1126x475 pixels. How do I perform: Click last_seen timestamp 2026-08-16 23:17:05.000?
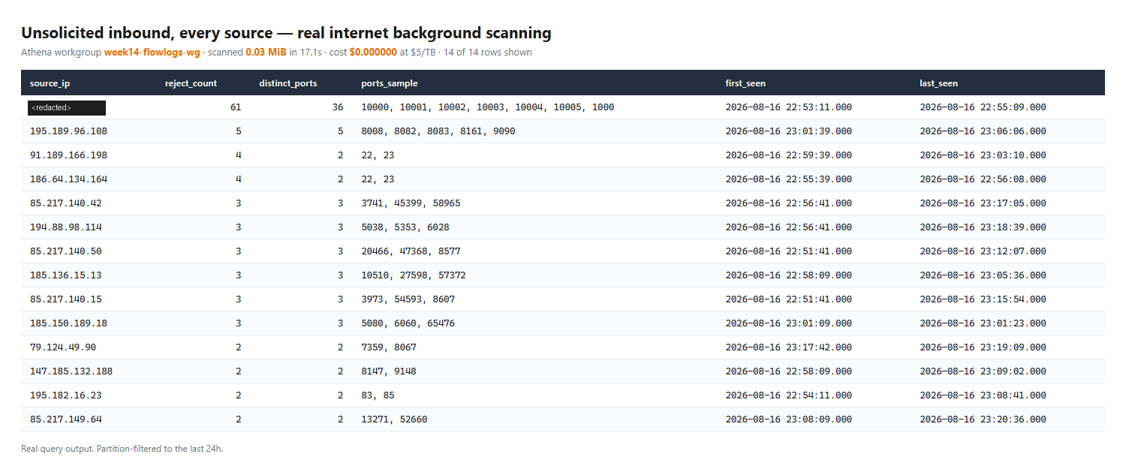pos(983,203)
